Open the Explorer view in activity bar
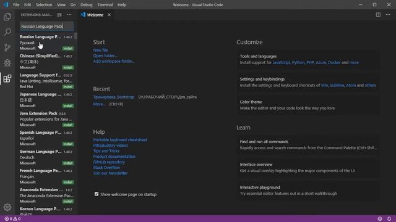 click(7, 17)
